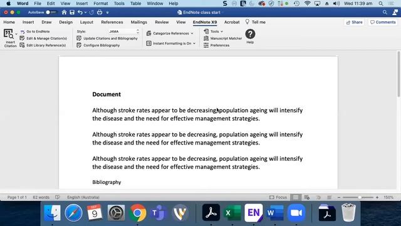Click the Print icon
This screenshot has height=226, width=401.
pyautogui.click(x=100, y=13)
